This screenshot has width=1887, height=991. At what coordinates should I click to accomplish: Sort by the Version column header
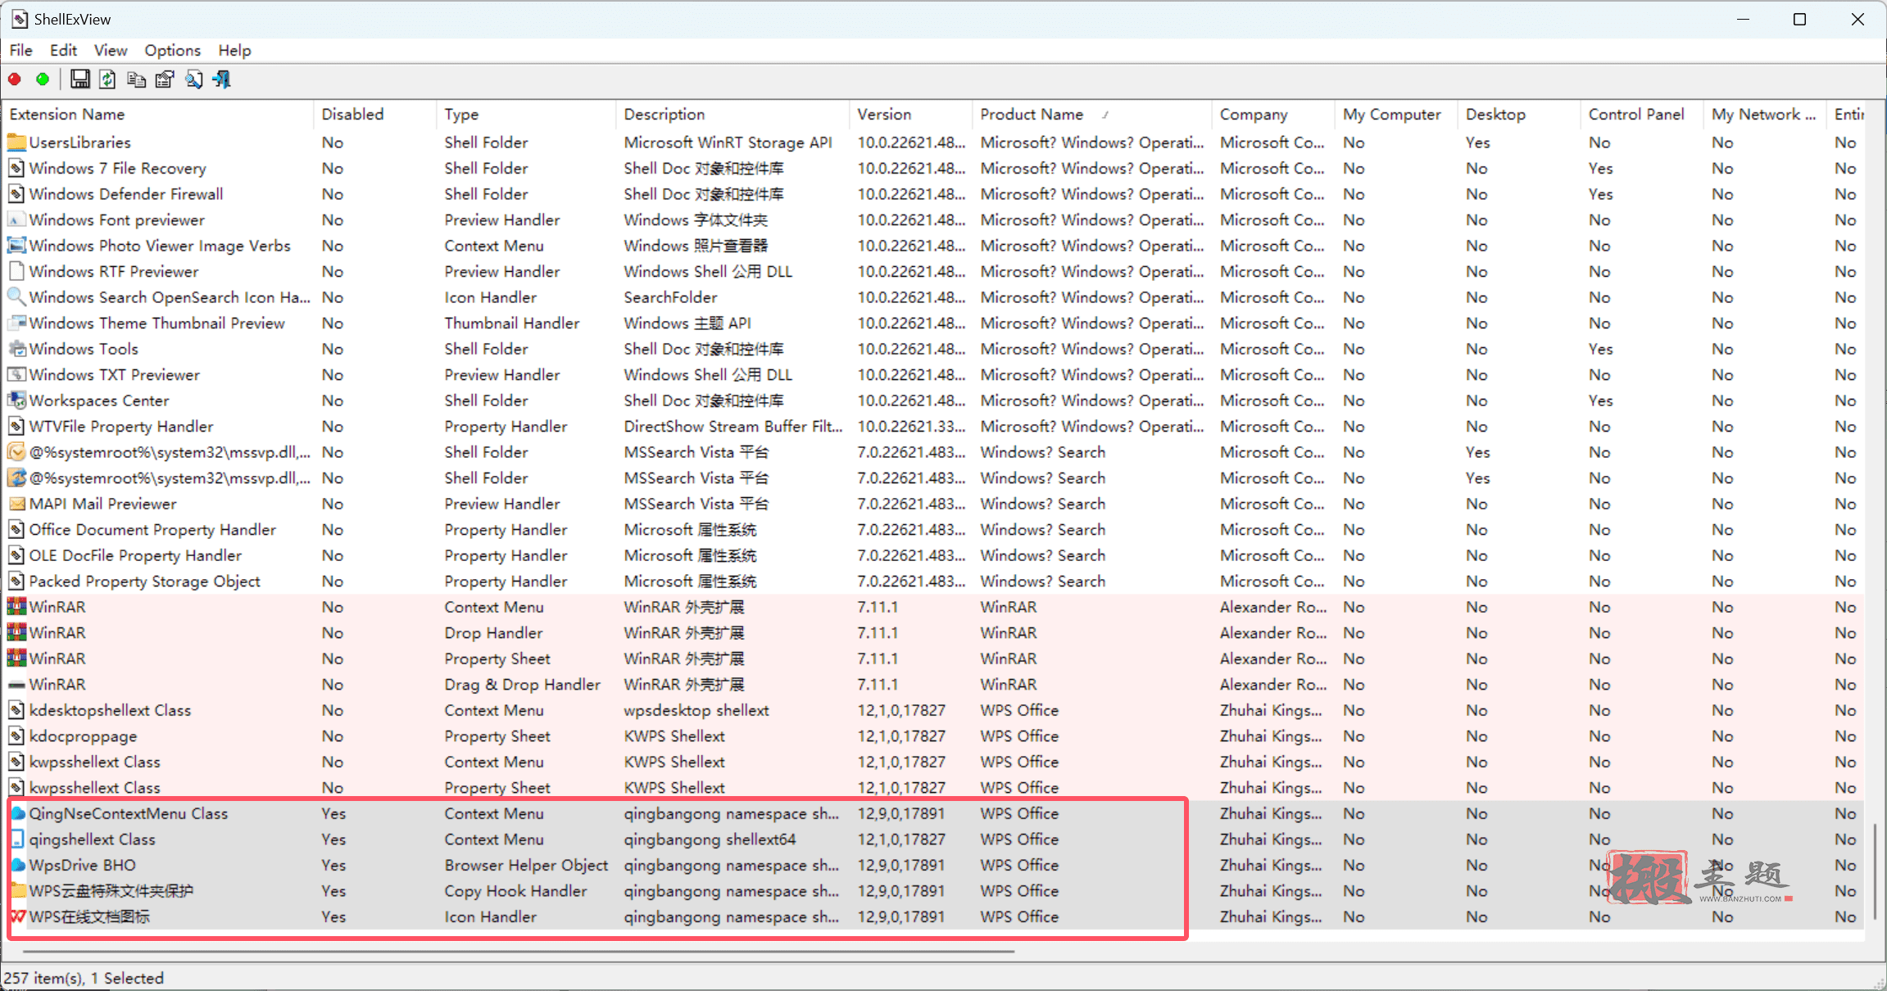point(911,115)
